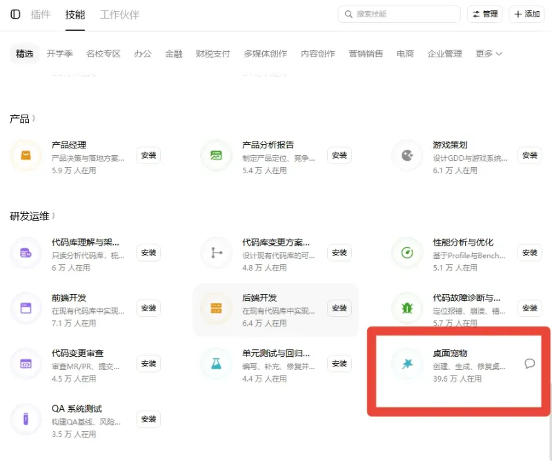Open the 后端开发 skill title
The image size is (552, 461).
click(x=259, y=298)
